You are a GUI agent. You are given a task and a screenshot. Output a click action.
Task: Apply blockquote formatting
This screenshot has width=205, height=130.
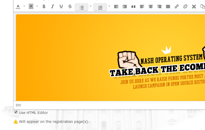[x=133, y=7]
